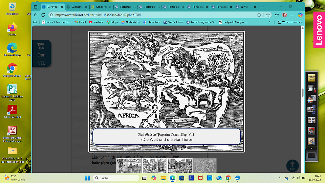Click the page vertical scrollbar thumb
325x183 pixels.
pyautogui.click(x=302, y=92)
